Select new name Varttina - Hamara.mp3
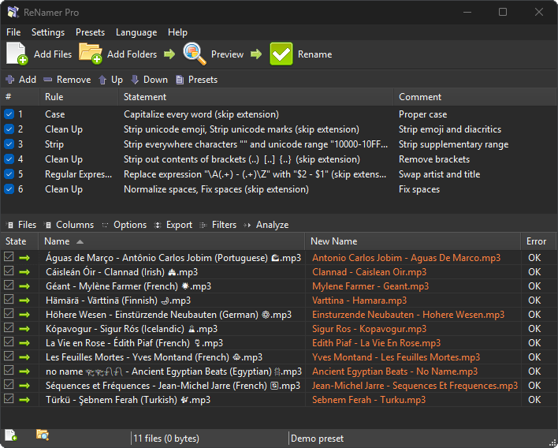Viewport: 558px width, 448px height. click(359, 301)
